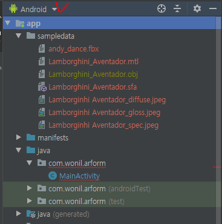The image size is (222, 224).
Task: Collapse the first com.wonil.arform package
Action: [30, 163]
